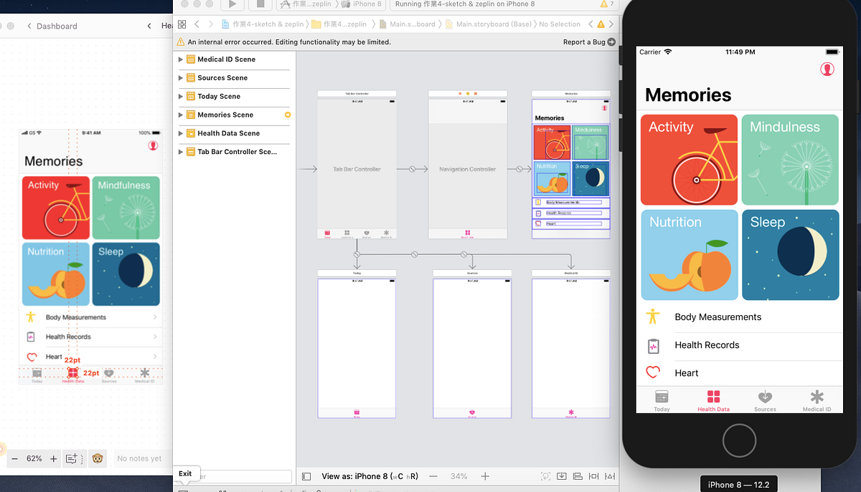
Task: Click plus to increase the 34% canvas zoom
Action: pos(485,476)
